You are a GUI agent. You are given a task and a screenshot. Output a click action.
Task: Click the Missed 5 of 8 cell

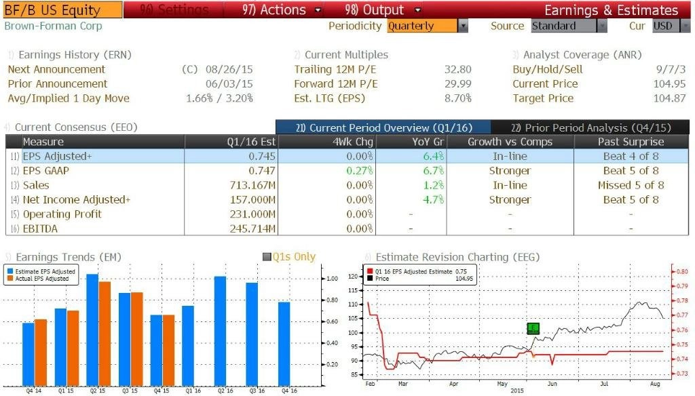[631, 185]
